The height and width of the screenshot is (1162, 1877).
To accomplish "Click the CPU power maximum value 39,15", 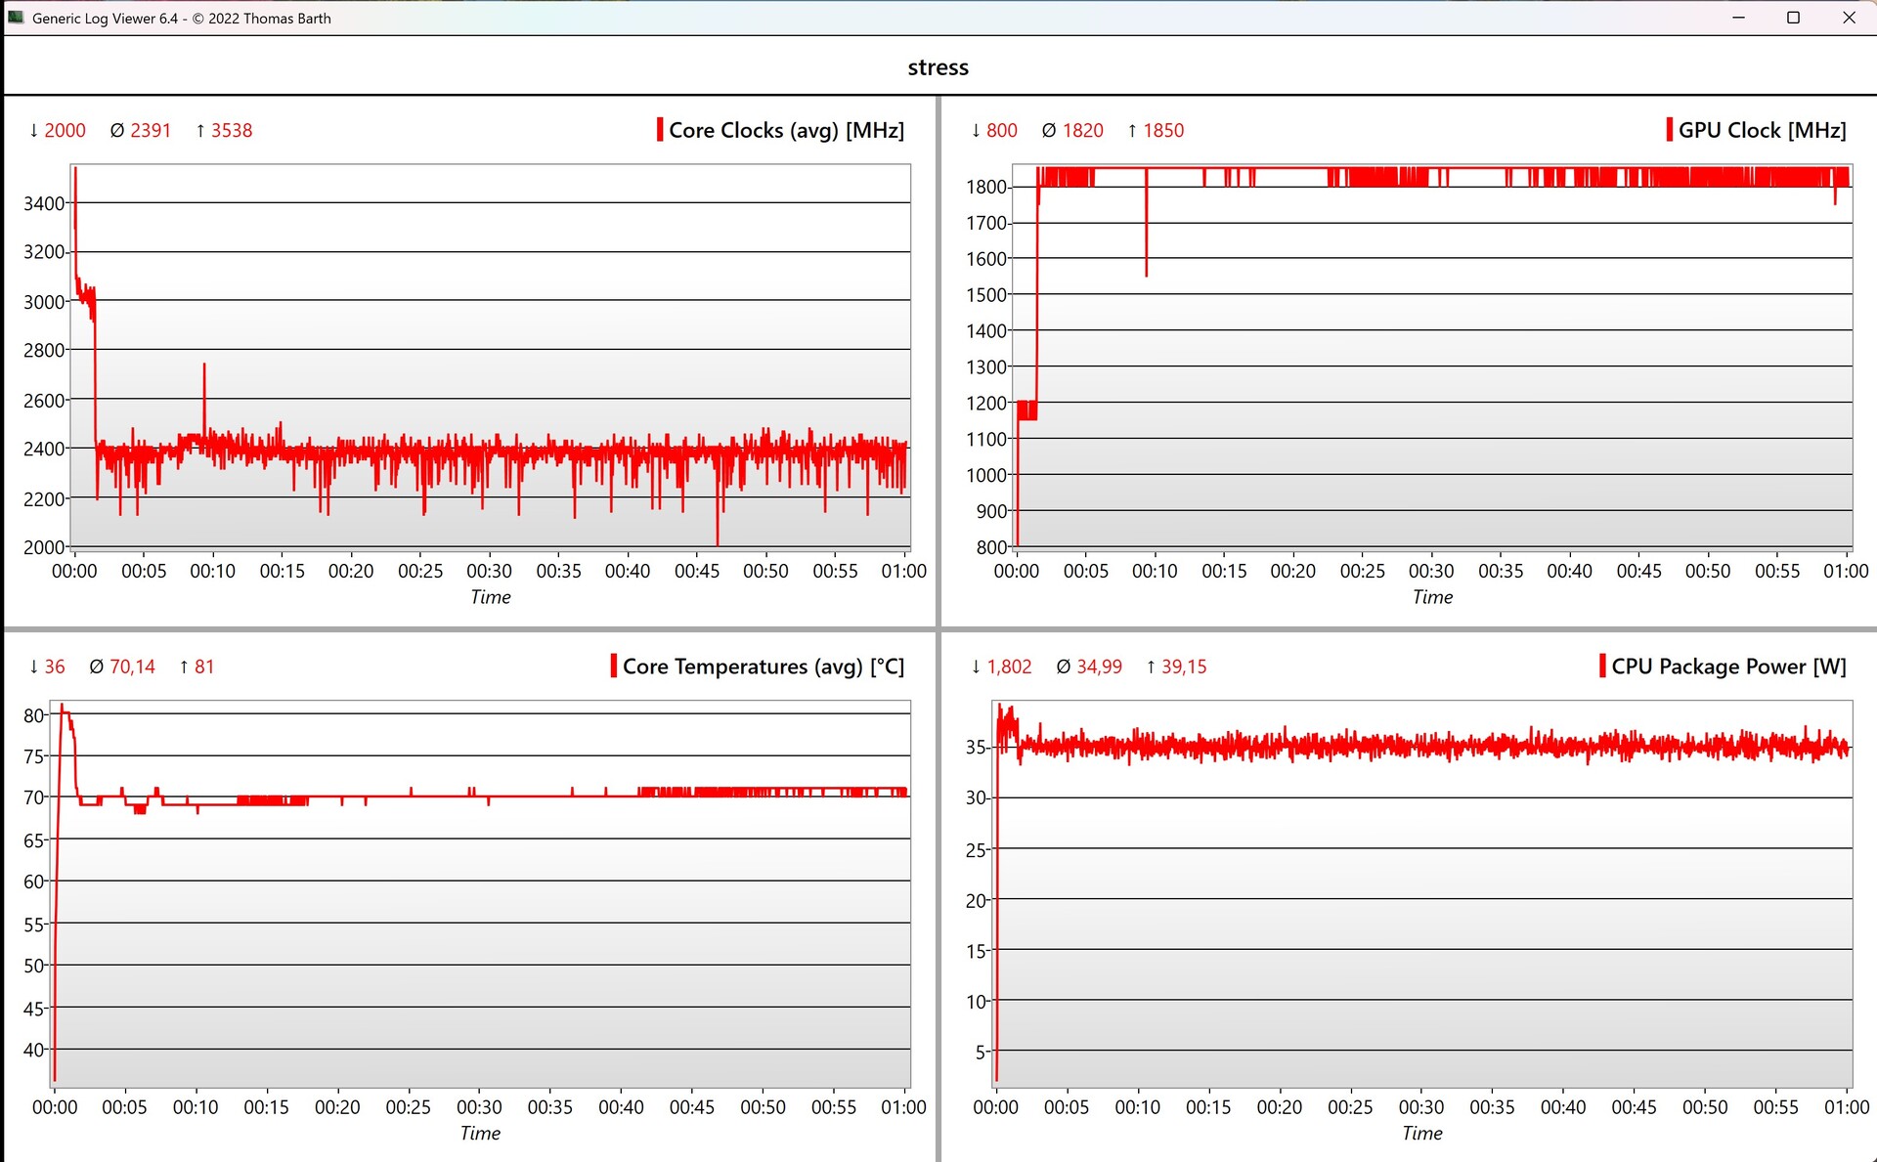I will (1184, 667).
